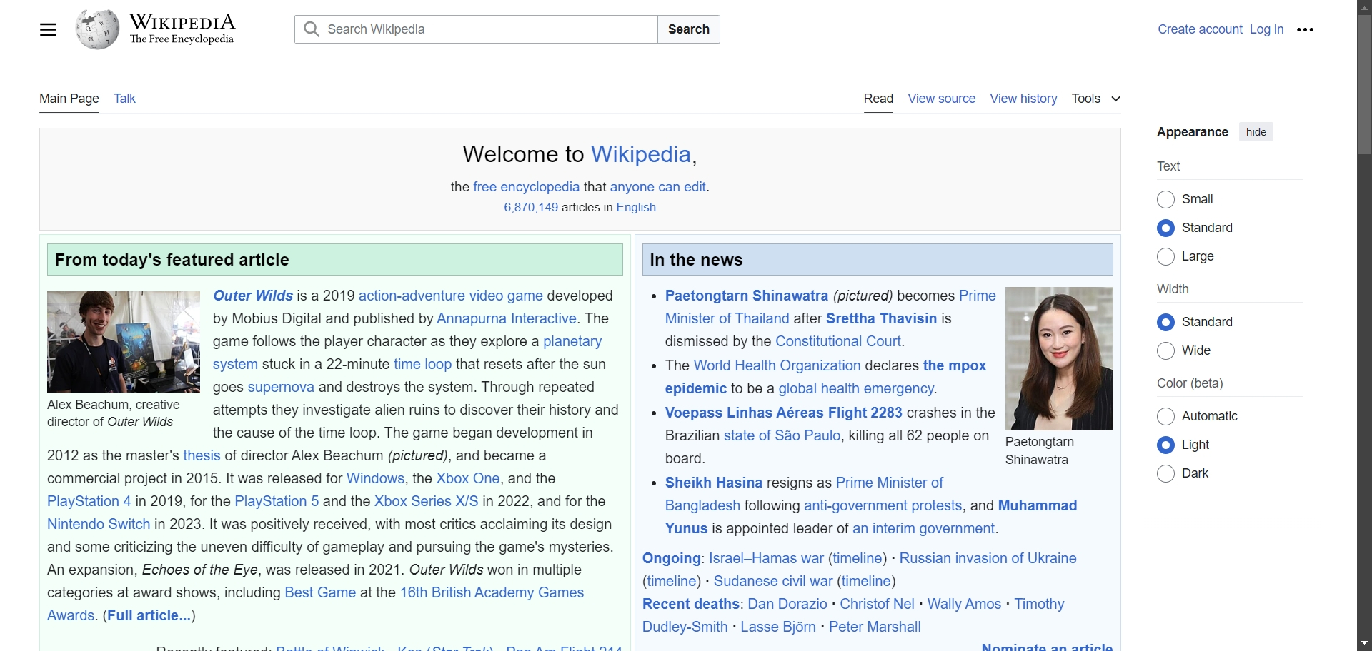
Task: Click the Ongoing link
Action: point(671,558)
